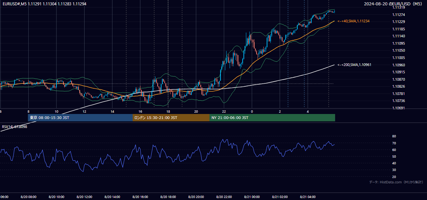The image size is (427, 200).
Task: Click hour label 14 under the price chart
Action: coord(112,111)
